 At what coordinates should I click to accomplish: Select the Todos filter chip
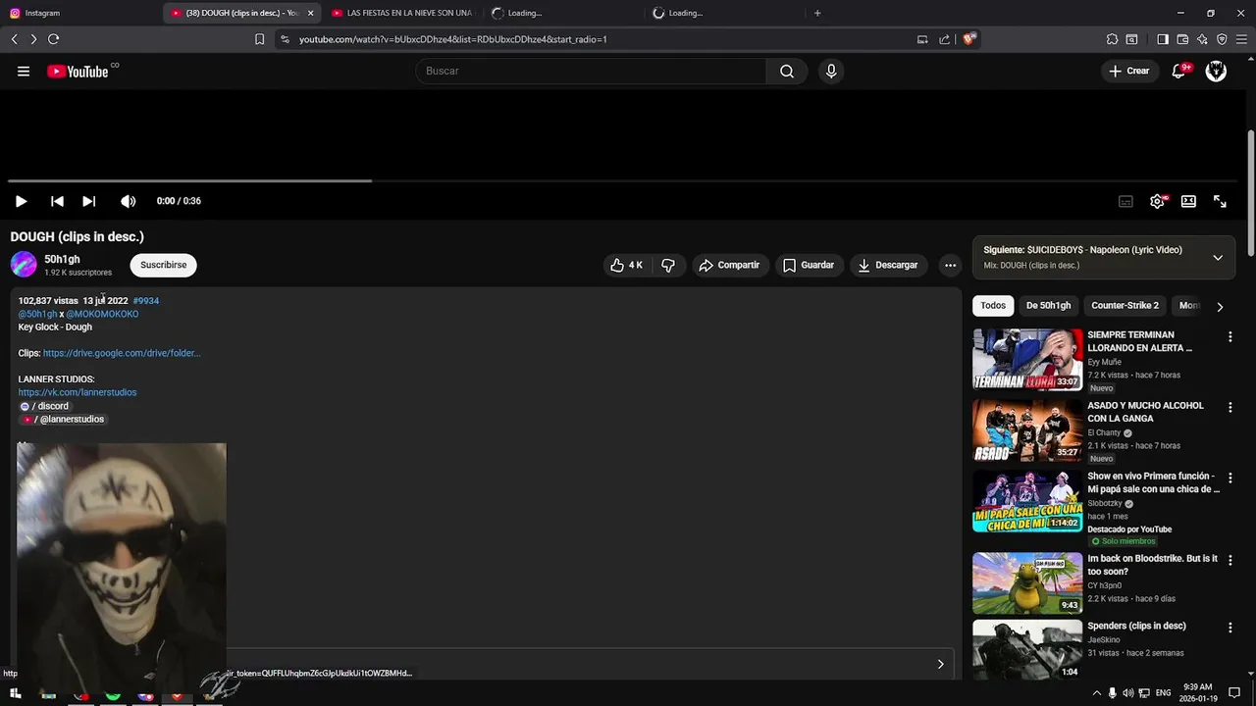click(993, 306)
